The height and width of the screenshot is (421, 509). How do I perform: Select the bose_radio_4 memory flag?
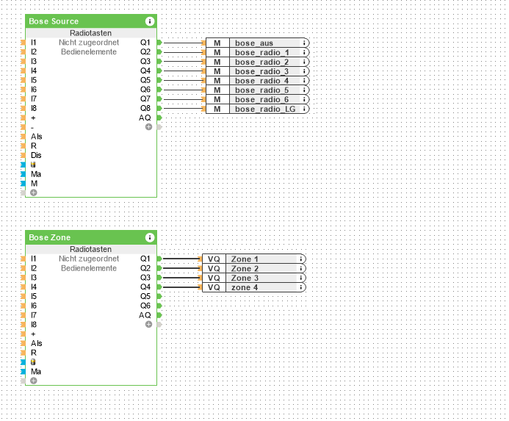(257, 81)
